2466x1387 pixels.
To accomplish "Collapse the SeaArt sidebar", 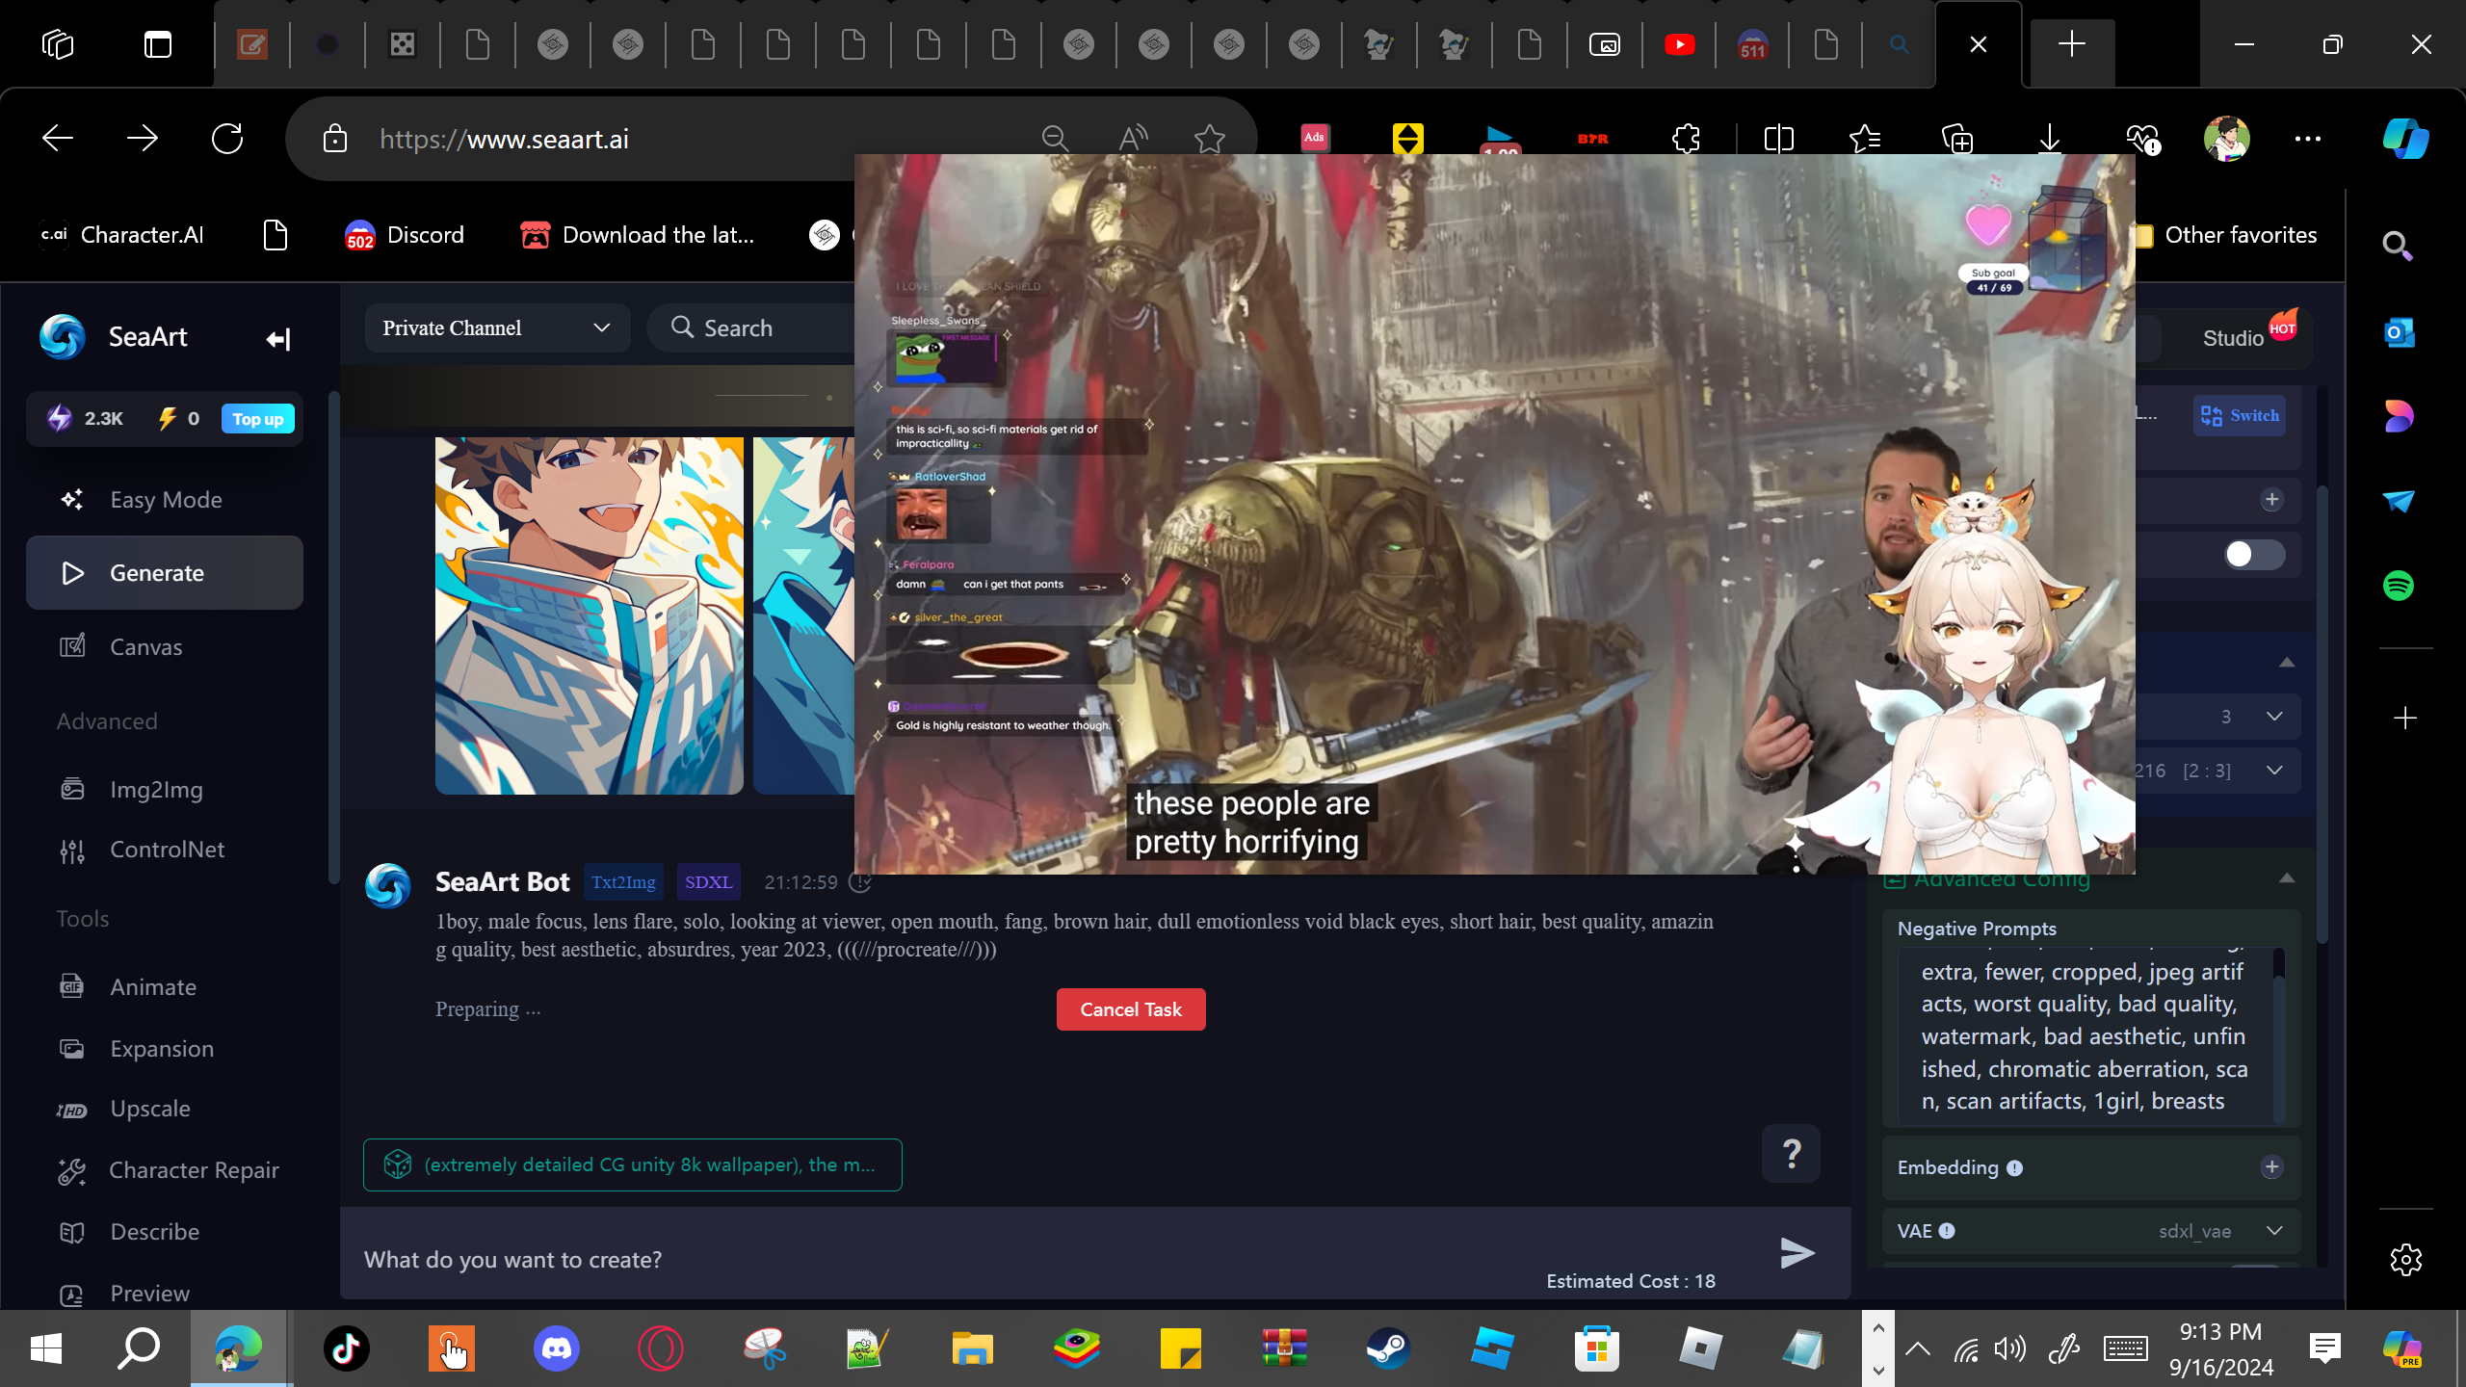I will pos(278,338).
